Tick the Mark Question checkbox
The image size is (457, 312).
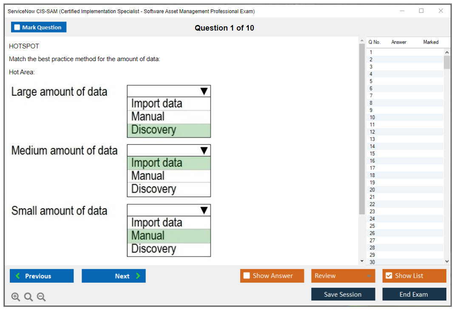pos(17,28)
